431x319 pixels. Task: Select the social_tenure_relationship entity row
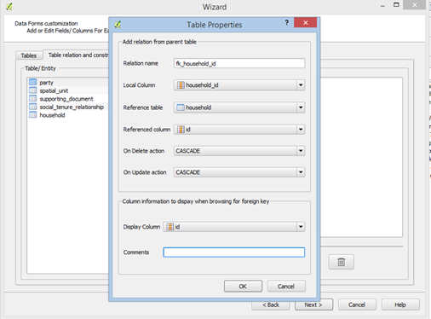tap(68, 107)
